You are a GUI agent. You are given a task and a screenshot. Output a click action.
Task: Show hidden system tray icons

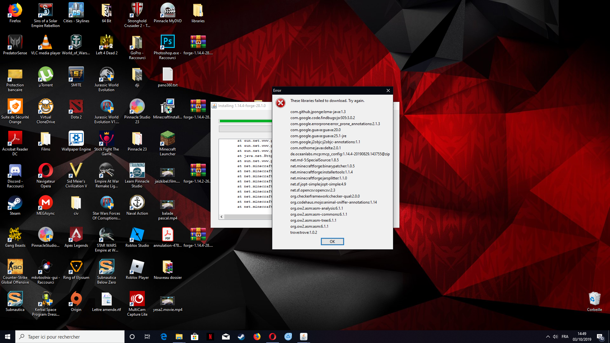(x=548, y=337)
